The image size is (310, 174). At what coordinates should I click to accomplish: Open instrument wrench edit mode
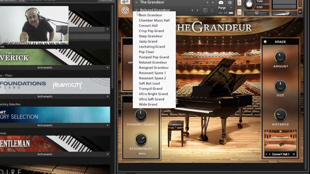[x=125, y=2]
